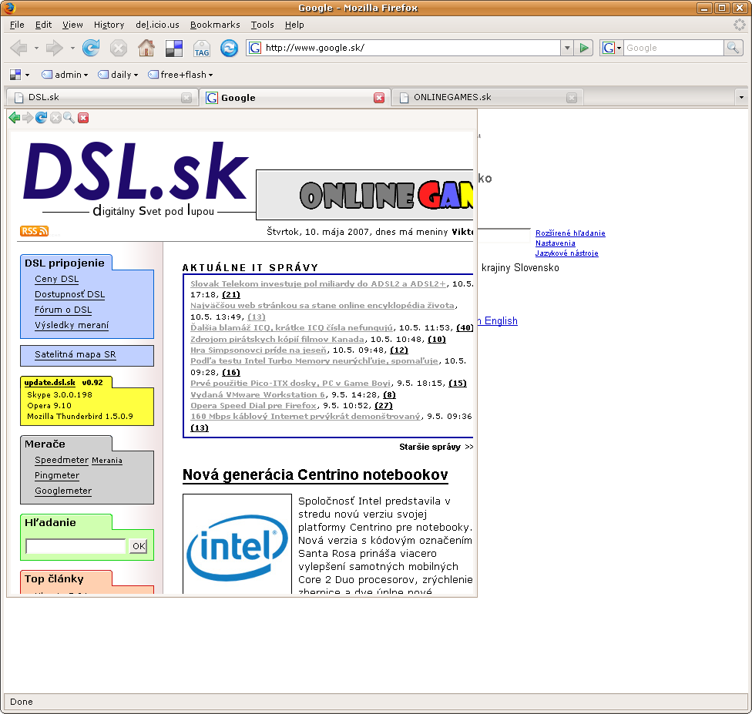
Task: Click the Firefox activity throbber icon
Action: [x=740, y=25]
